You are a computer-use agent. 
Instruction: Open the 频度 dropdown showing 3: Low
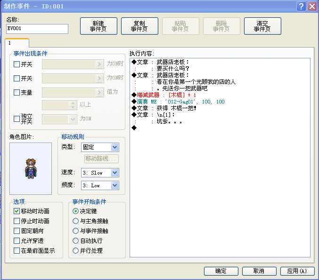100,185
